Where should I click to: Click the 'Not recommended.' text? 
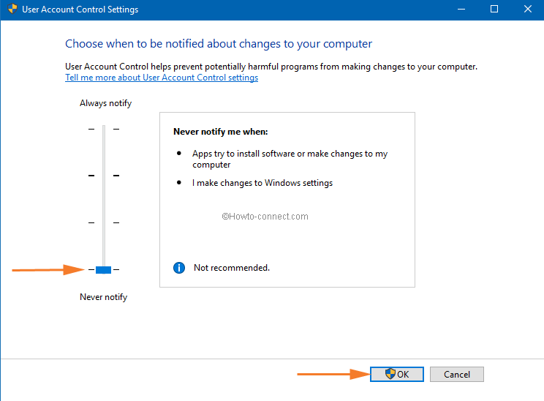(232, 268)
